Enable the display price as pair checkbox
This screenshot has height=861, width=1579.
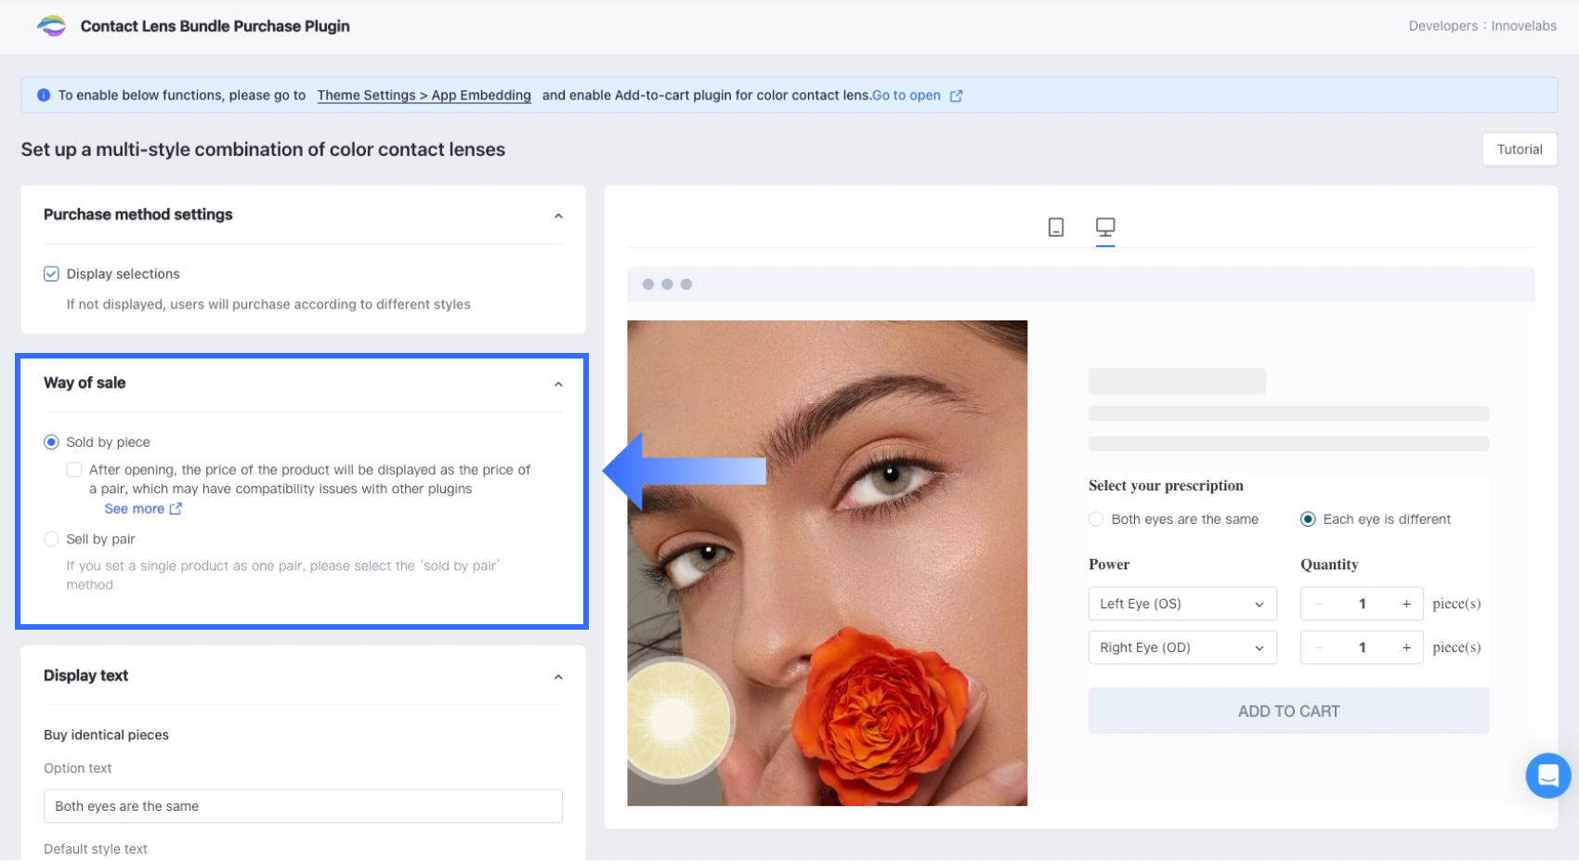74,470
